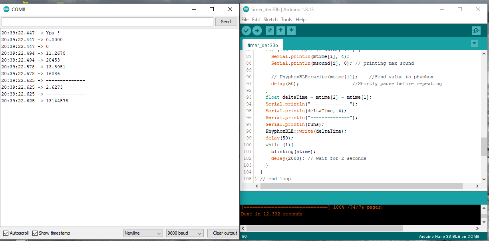Select the timer_dec30b tab
This screenshot has width=489, height=241.
tap(262, 45)
